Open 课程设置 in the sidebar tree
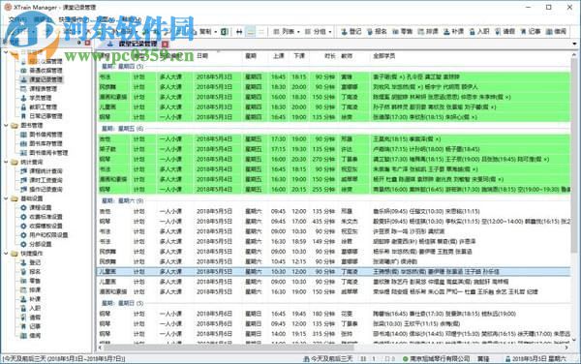Viewport: 581px width, 364px height. coord(41,208)
